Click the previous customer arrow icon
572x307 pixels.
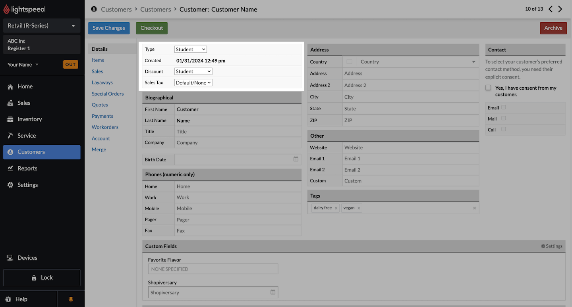click(551, 9)
